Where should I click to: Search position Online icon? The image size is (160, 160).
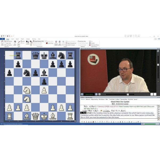pos(27,42)
